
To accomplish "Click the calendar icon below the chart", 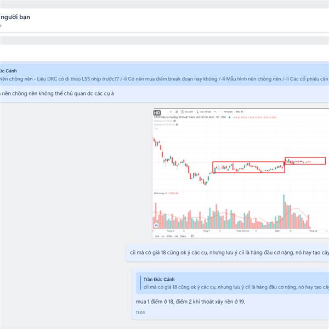I will click(192, 236).
